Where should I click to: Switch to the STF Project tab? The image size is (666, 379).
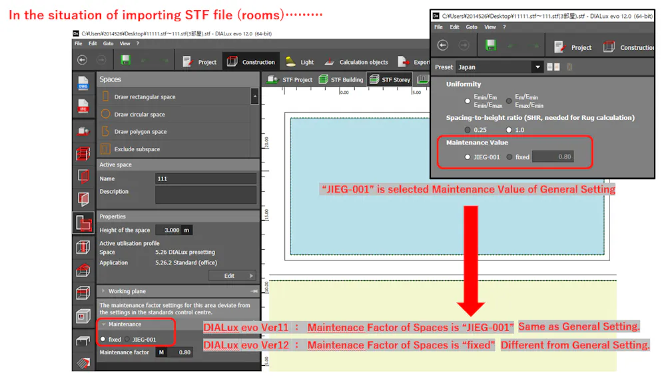coord(289,79)
